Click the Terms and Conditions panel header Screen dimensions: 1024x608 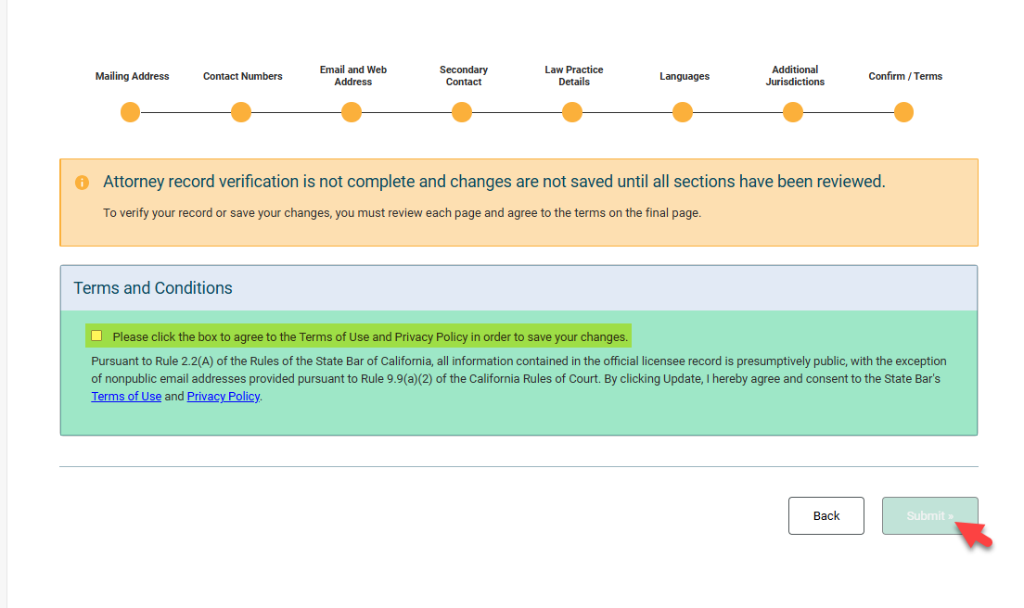(153, 288)
